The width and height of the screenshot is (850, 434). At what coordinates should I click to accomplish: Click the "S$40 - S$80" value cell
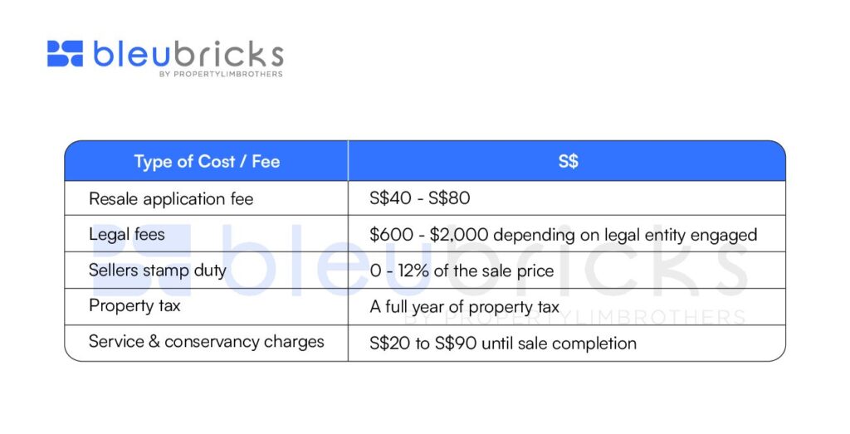click(419, 197)
